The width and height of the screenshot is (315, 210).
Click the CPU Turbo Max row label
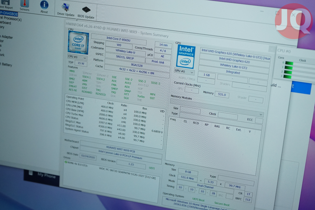click(x=74, y=114)
